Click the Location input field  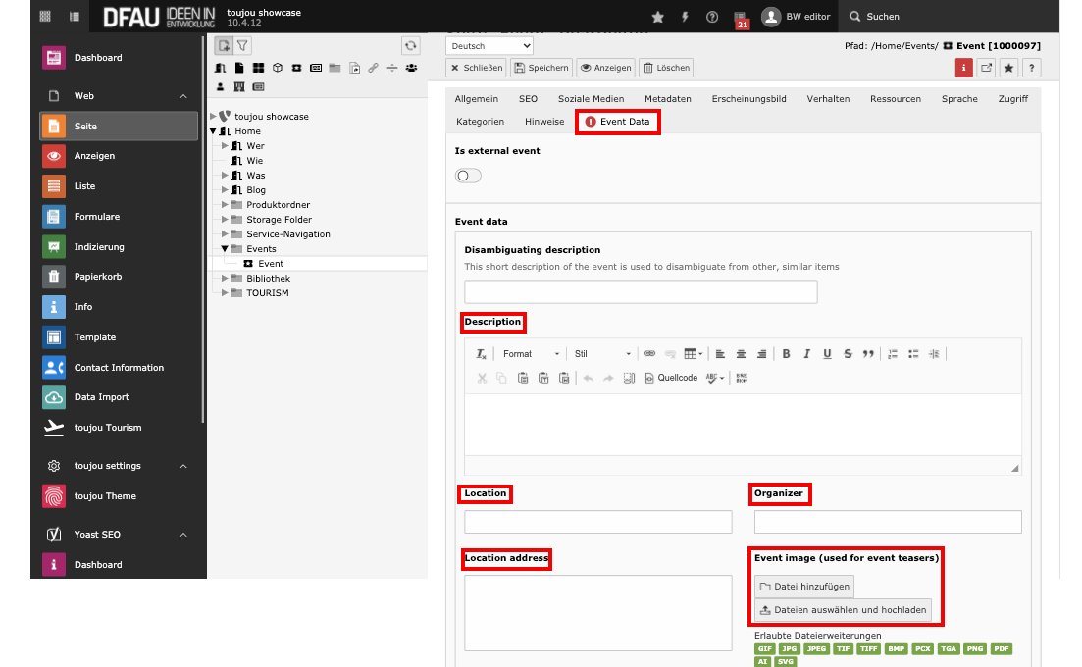click(597, 522)
